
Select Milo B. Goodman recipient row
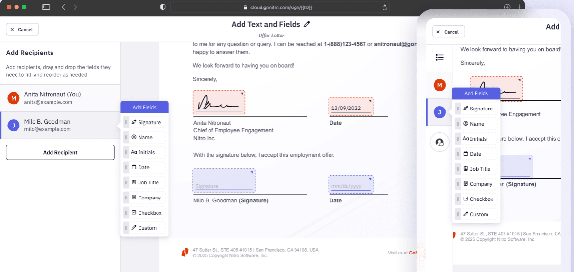click(60, 126)
